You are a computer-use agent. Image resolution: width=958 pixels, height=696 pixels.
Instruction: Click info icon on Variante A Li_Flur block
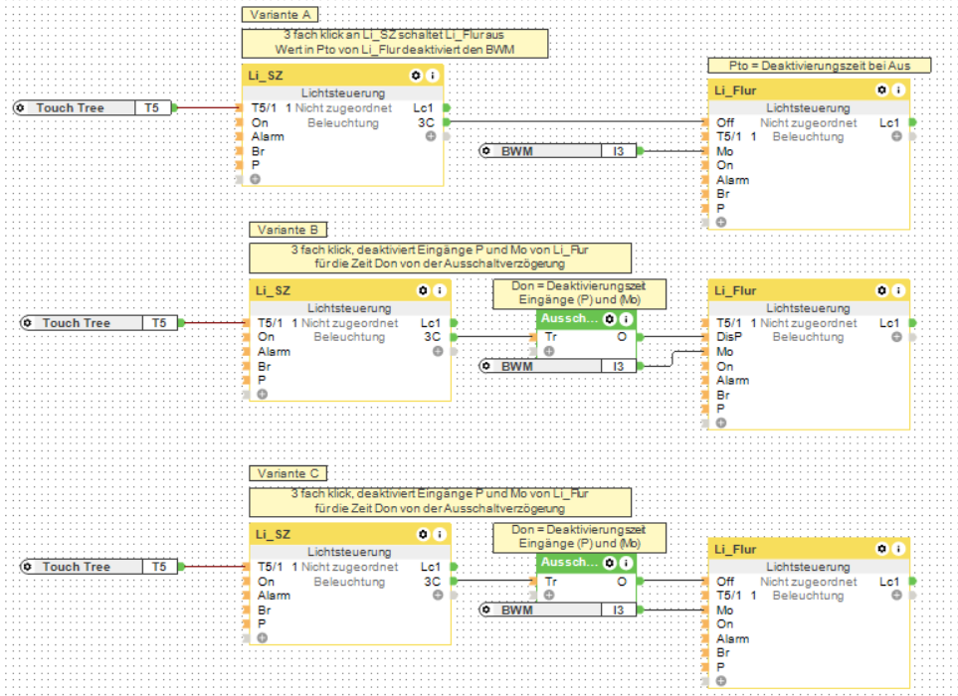898,89
